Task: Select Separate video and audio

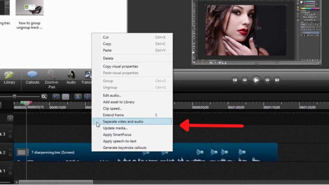Action: [x=123, y=121]
